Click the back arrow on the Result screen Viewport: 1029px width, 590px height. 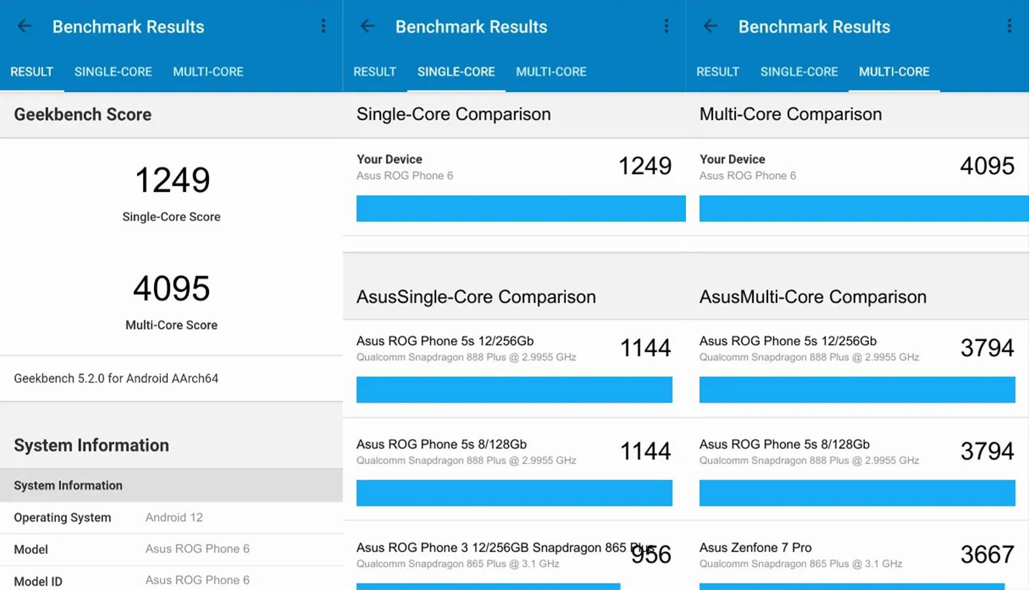[x=24, y=26]
